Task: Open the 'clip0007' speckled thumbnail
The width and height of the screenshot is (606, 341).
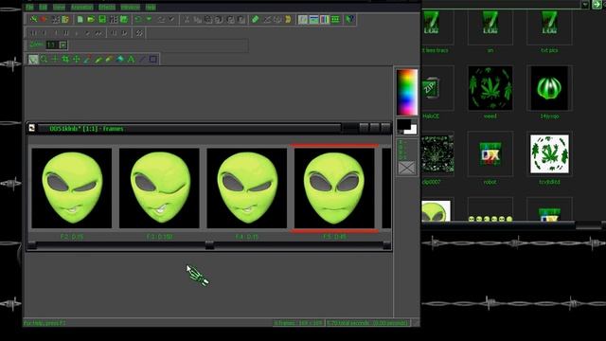Action: pos(437,153)
